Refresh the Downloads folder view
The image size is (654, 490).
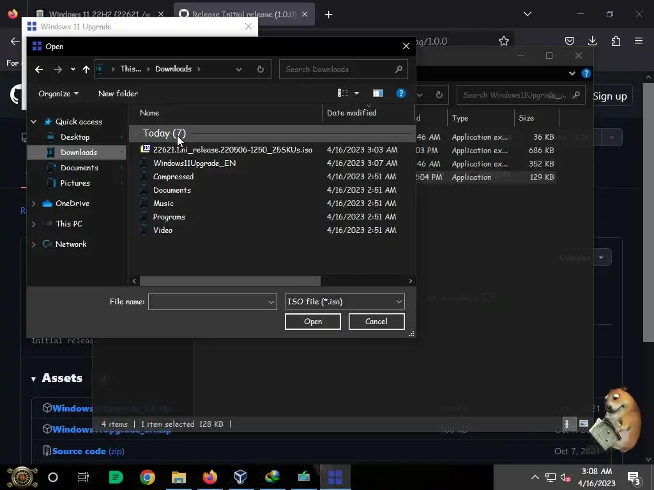(261, 69)
